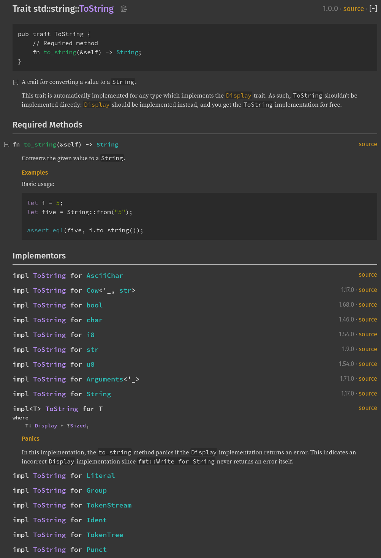Screen dimensions: 381x558
Task: Open the Ident type link
Action: click(x=96, y=520)
